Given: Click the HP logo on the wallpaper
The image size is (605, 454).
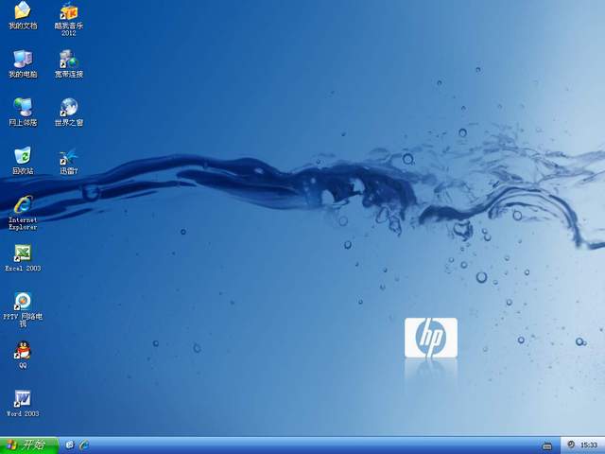Looking at the screenshot, I should (431, 338).
